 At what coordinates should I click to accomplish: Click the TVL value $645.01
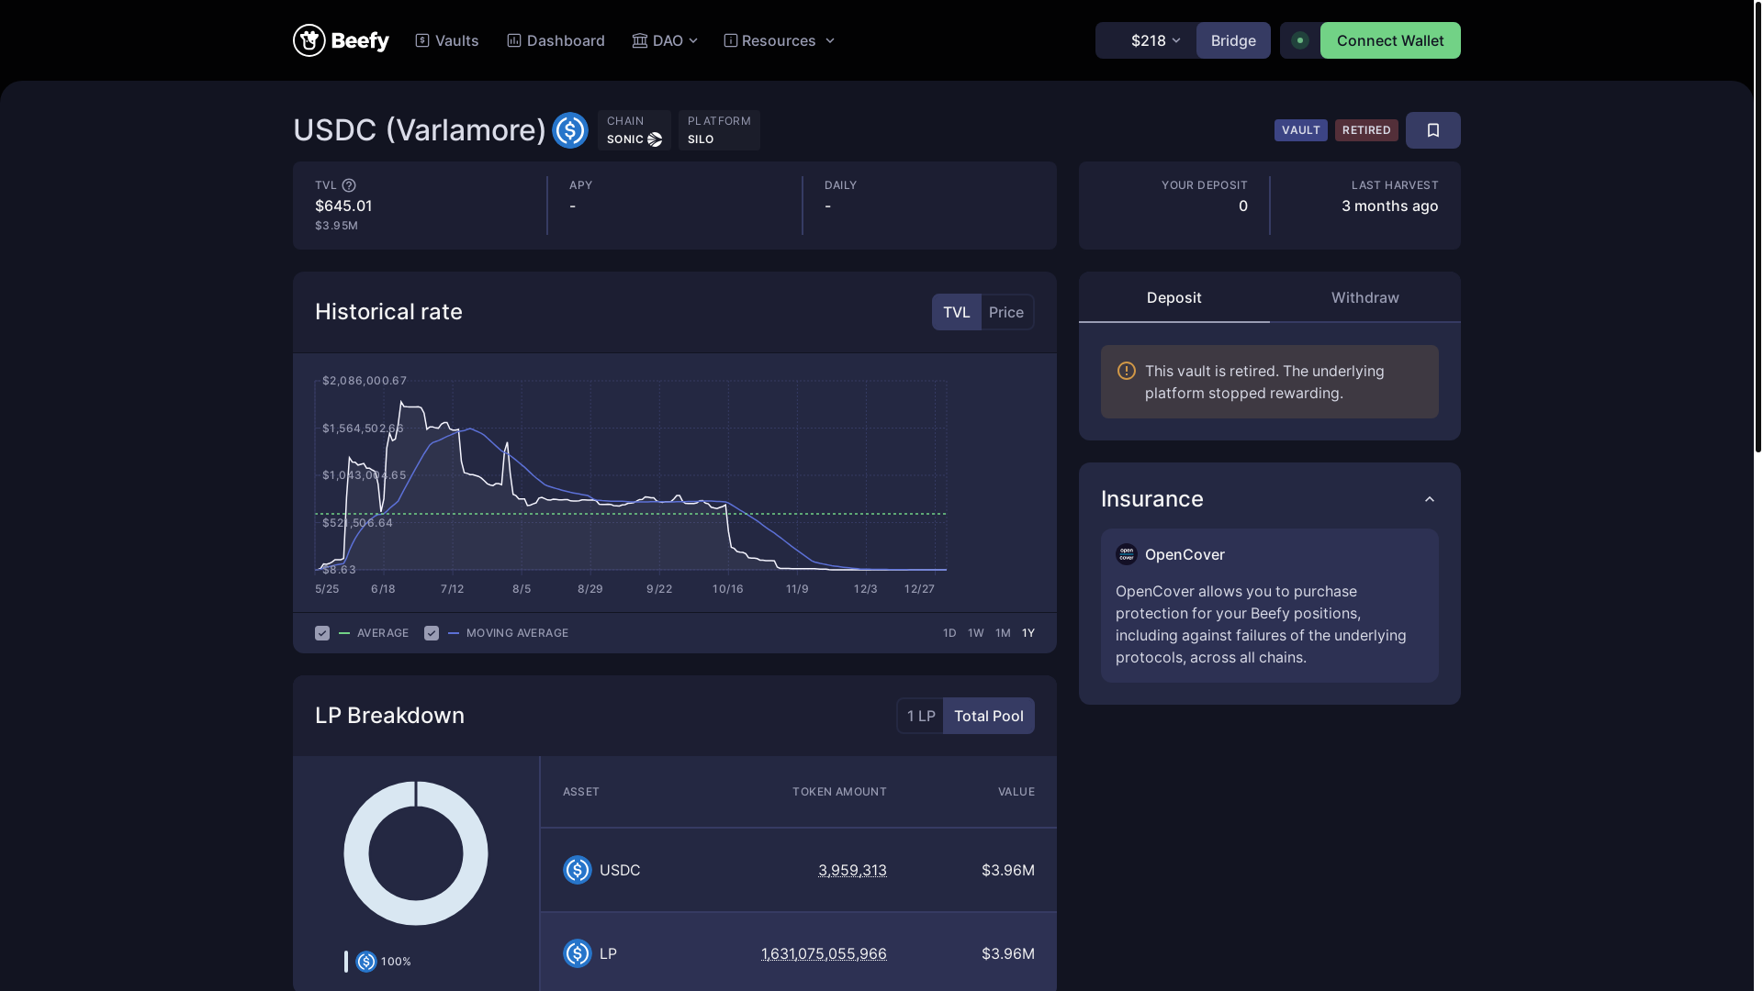[343, 206]
